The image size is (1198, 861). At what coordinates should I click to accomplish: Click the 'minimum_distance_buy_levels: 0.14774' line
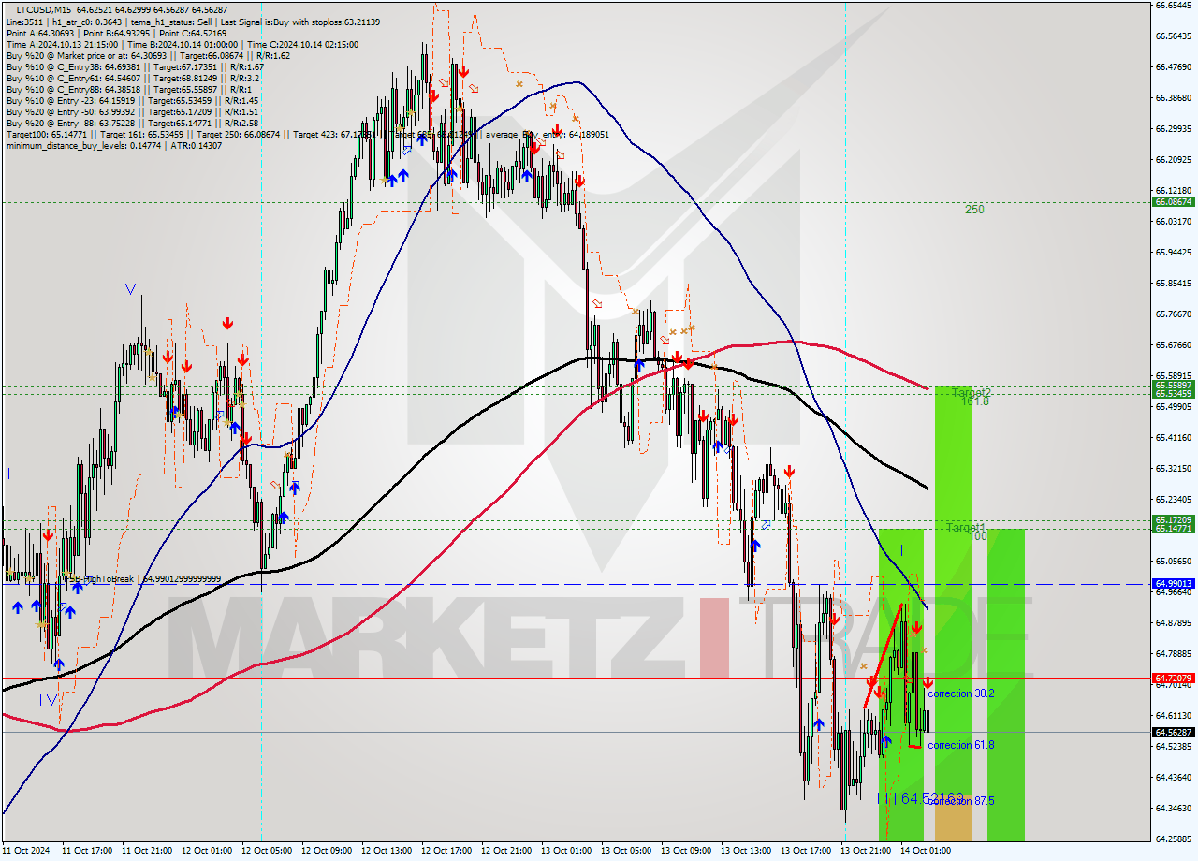tap(114, 145)
